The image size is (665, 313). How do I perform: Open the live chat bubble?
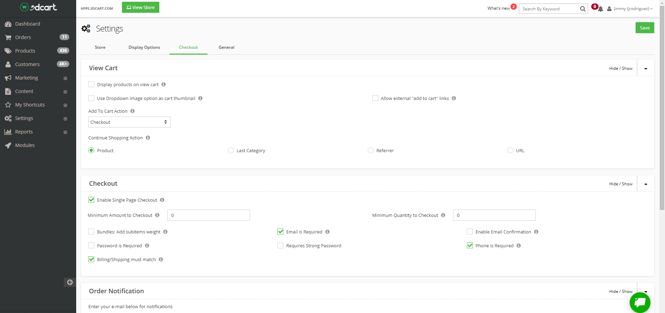click(640, 302)
